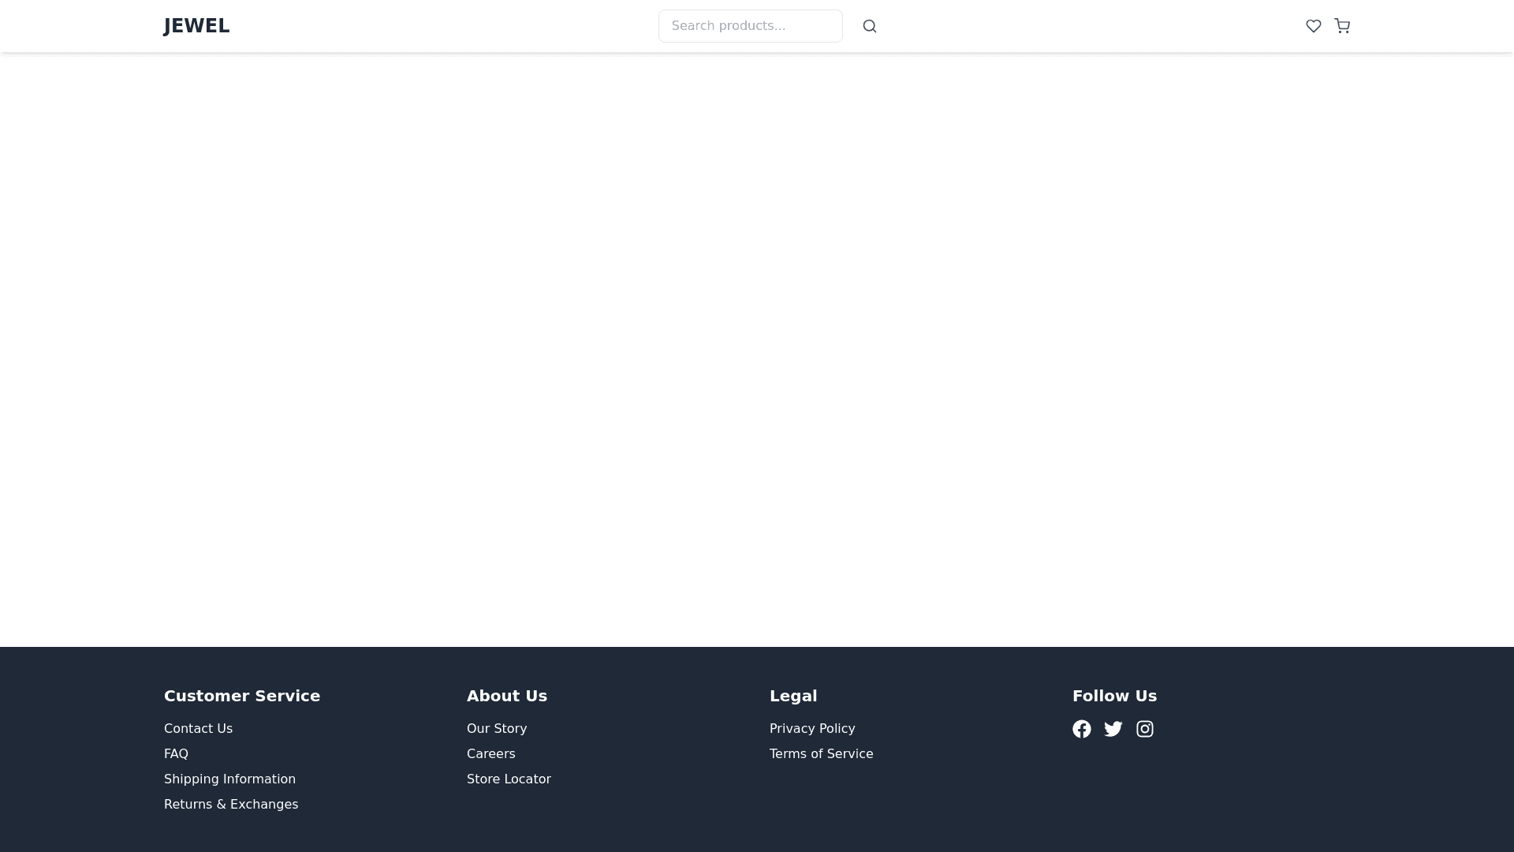Go to the FAQ page
The image size is (1514, 852).
point(176,753)
